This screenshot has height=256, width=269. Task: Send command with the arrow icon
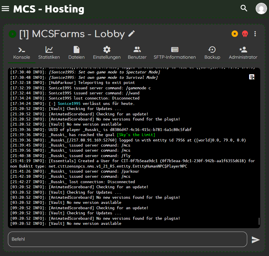[255, 240]
